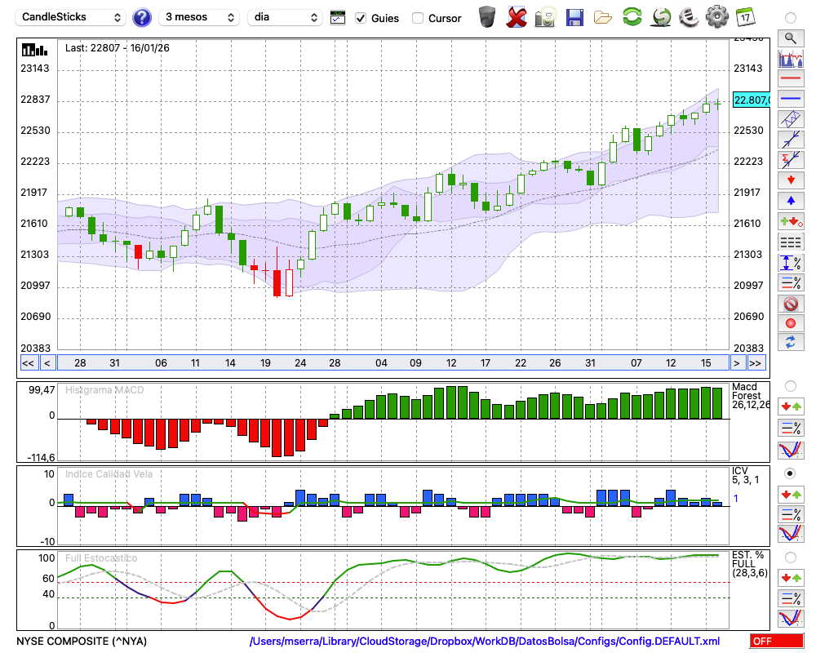Click the trash can icon
816x653 pixels.
[x=487, y=17]
